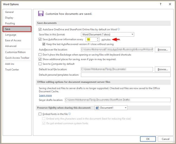
Task: Toggle Save AutoRecover information checkbox
Action: pyautogui.click(x=40, y=39)
